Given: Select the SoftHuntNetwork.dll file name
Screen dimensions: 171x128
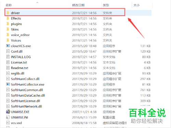Looking at the screenshot, I should click(x=26, y=106).
